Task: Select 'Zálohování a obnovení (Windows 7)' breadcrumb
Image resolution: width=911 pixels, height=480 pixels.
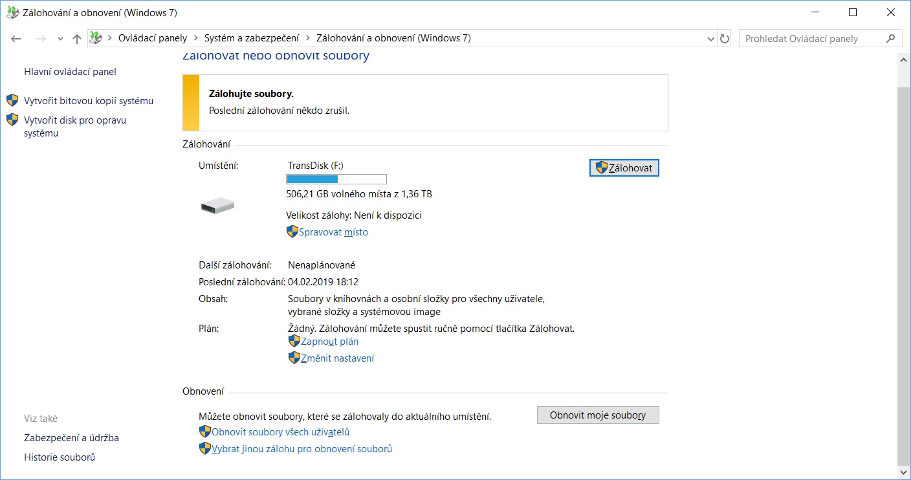Action: 393,38
